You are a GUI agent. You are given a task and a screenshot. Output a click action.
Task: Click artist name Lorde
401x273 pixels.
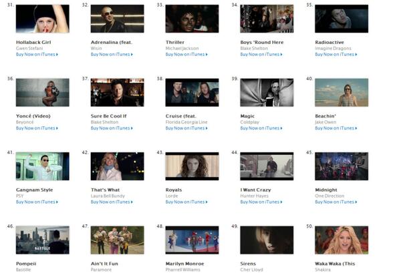(172, 196)
